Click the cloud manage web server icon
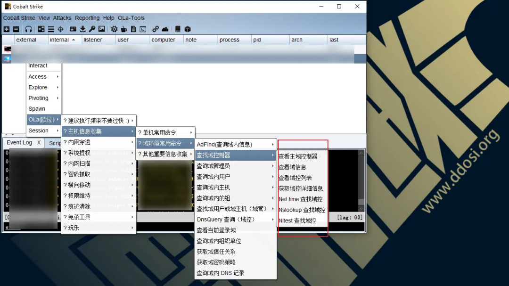The image size is (509, 286). 165,29
